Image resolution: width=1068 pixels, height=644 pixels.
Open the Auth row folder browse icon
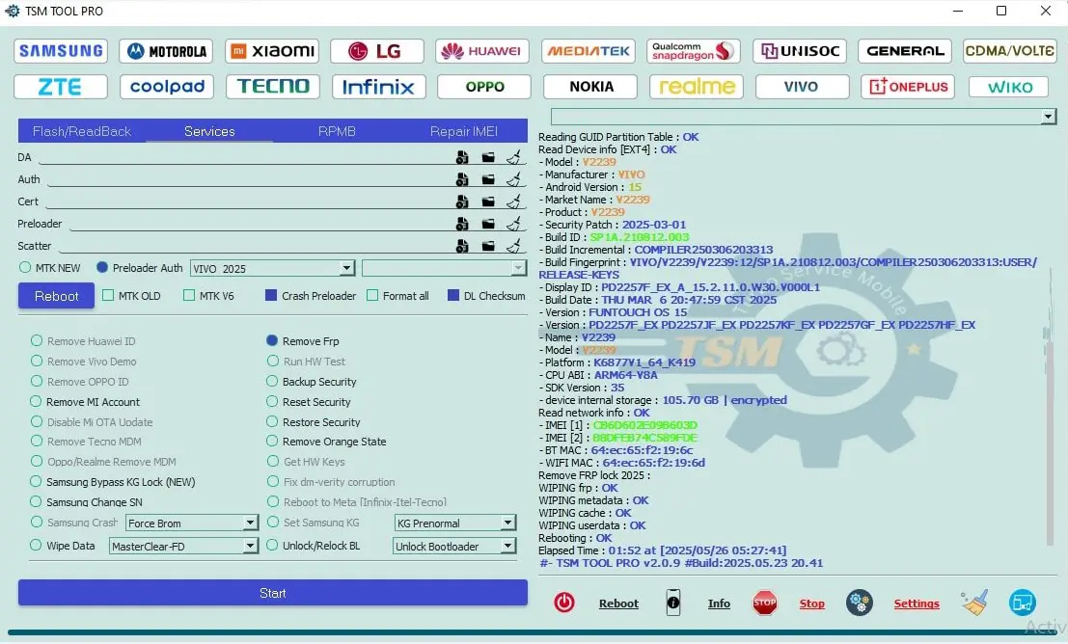click(x=488, y=180)
